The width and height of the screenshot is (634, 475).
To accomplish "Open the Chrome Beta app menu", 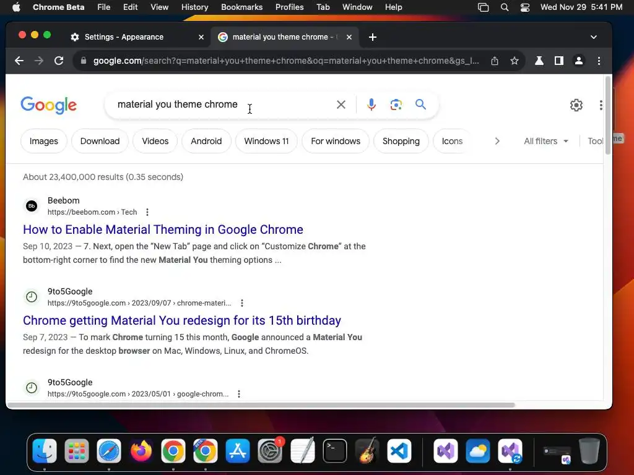I will (59, 7).
